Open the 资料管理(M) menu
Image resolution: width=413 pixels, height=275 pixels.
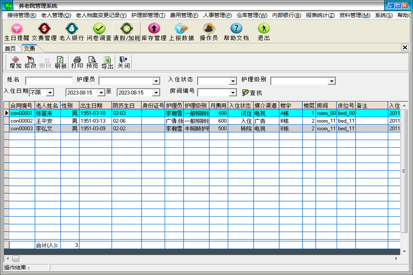click(355, 15)
